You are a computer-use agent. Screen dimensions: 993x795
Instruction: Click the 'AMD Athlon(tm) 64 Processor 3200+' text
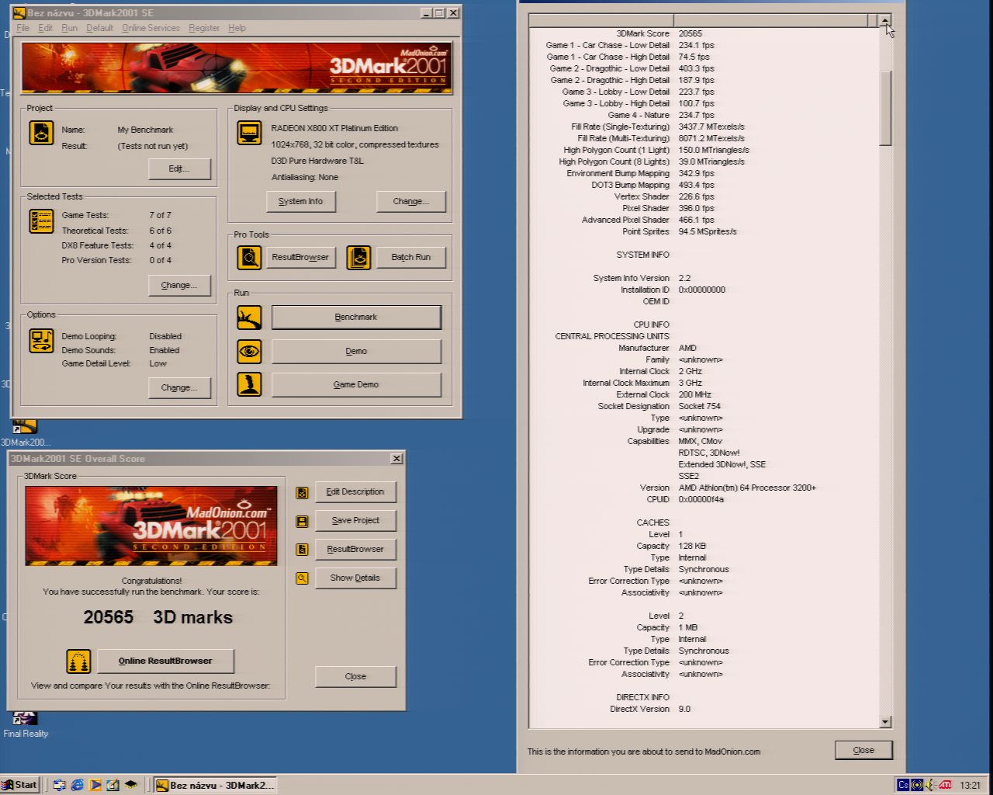tap(747, 488)
